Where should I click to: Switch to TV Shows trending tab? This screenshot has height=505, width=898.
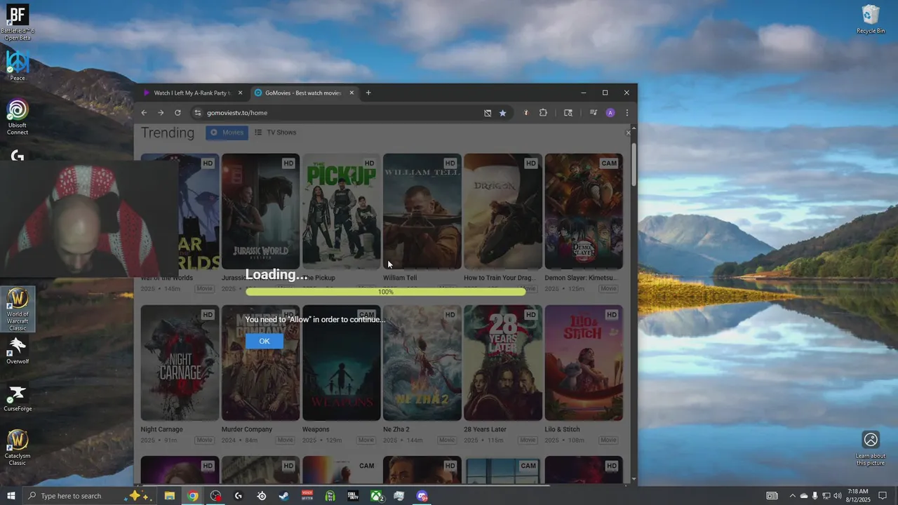[x=275, y=133]
